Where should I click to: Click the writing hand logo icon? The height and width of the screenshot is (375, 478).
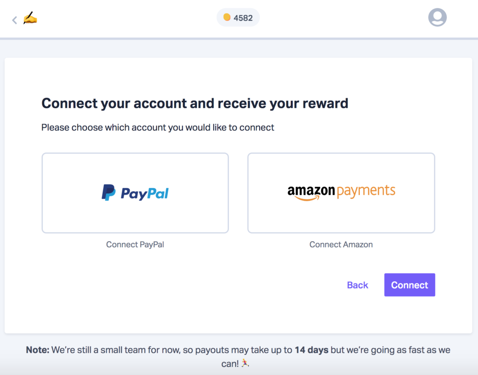click(x=30, y=18)
